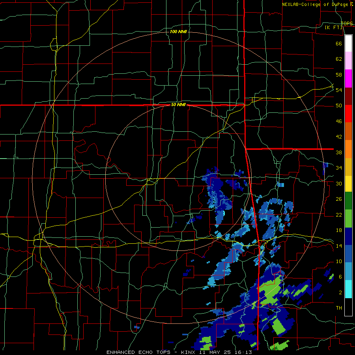Select the 100 NMI range ring label

178,32
